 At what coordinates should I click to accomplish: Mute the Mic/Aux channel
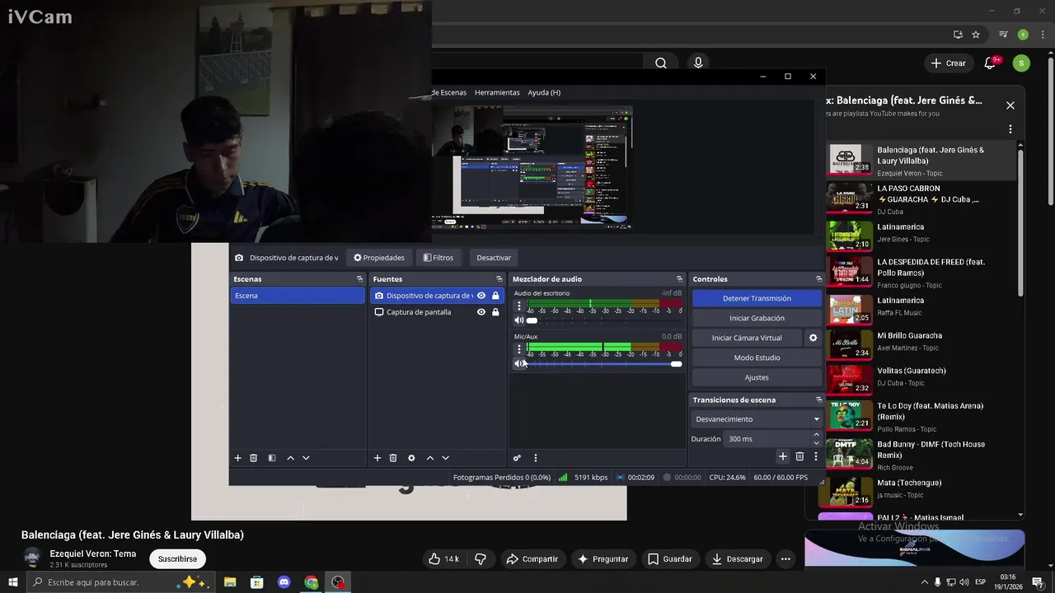coord(519,363)
